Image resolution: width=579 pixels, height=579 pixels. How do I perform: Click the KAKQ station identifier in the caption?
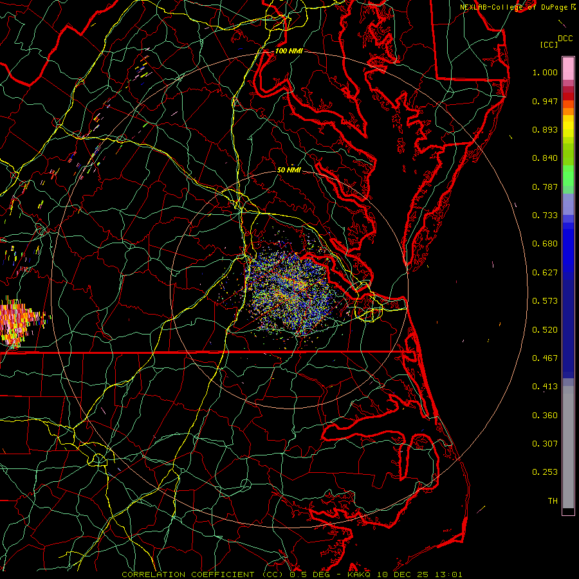pos(358,574)
